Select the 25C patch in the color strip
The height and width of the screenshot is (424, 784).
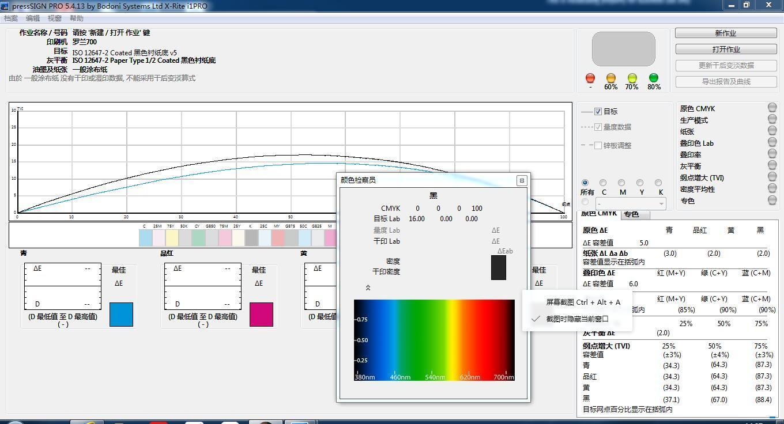(265, 237)
